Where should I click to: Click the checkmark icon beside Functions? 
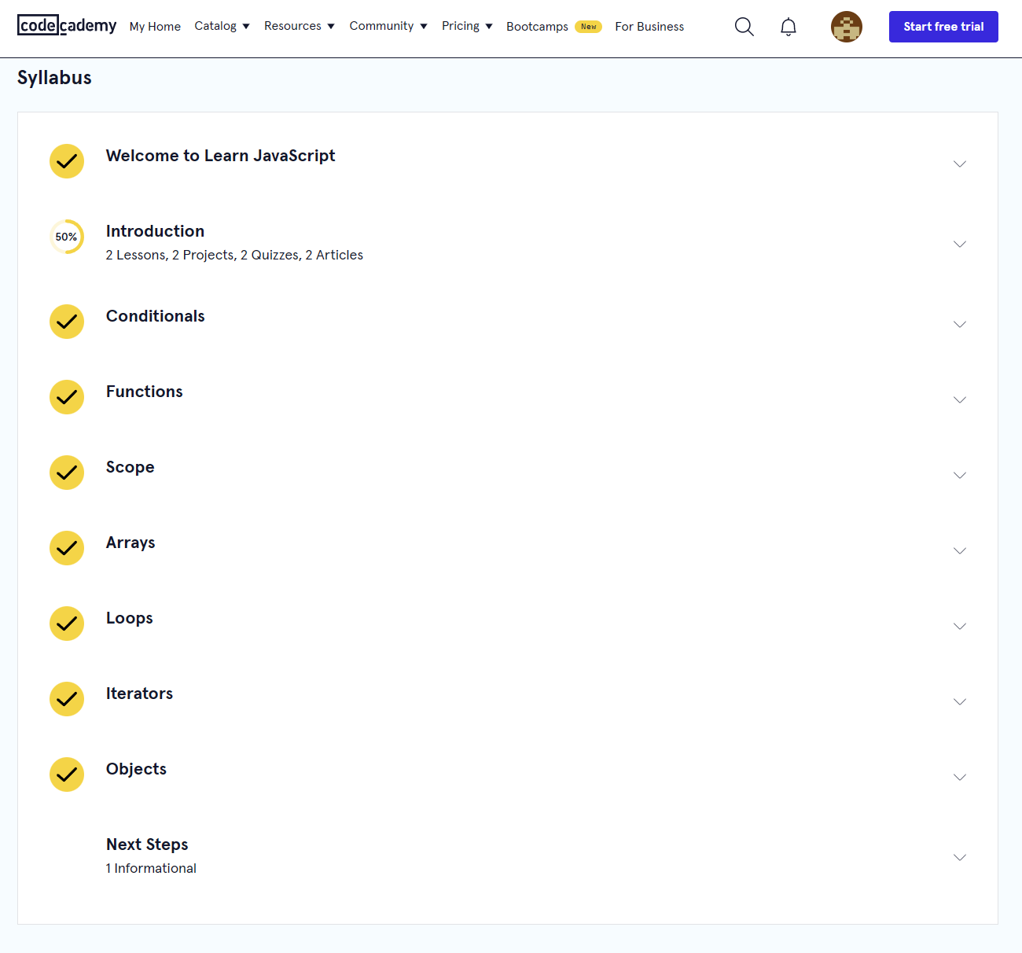(66, 397)
